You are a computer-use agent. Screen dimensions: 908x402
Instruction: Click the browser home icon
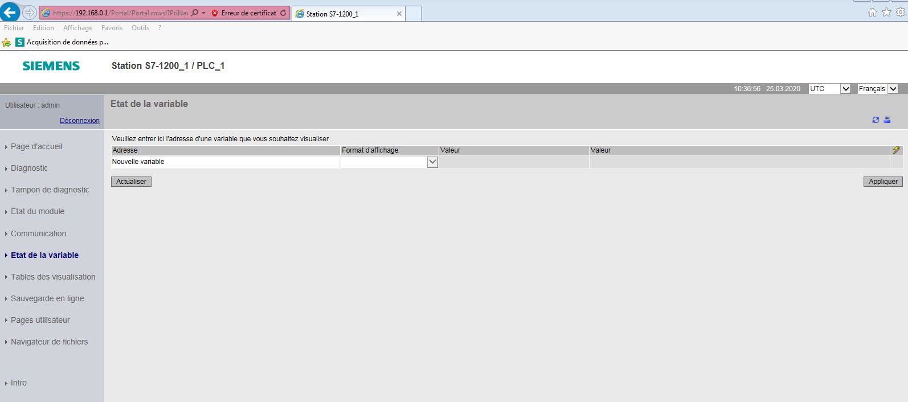[x=873, y=12]
